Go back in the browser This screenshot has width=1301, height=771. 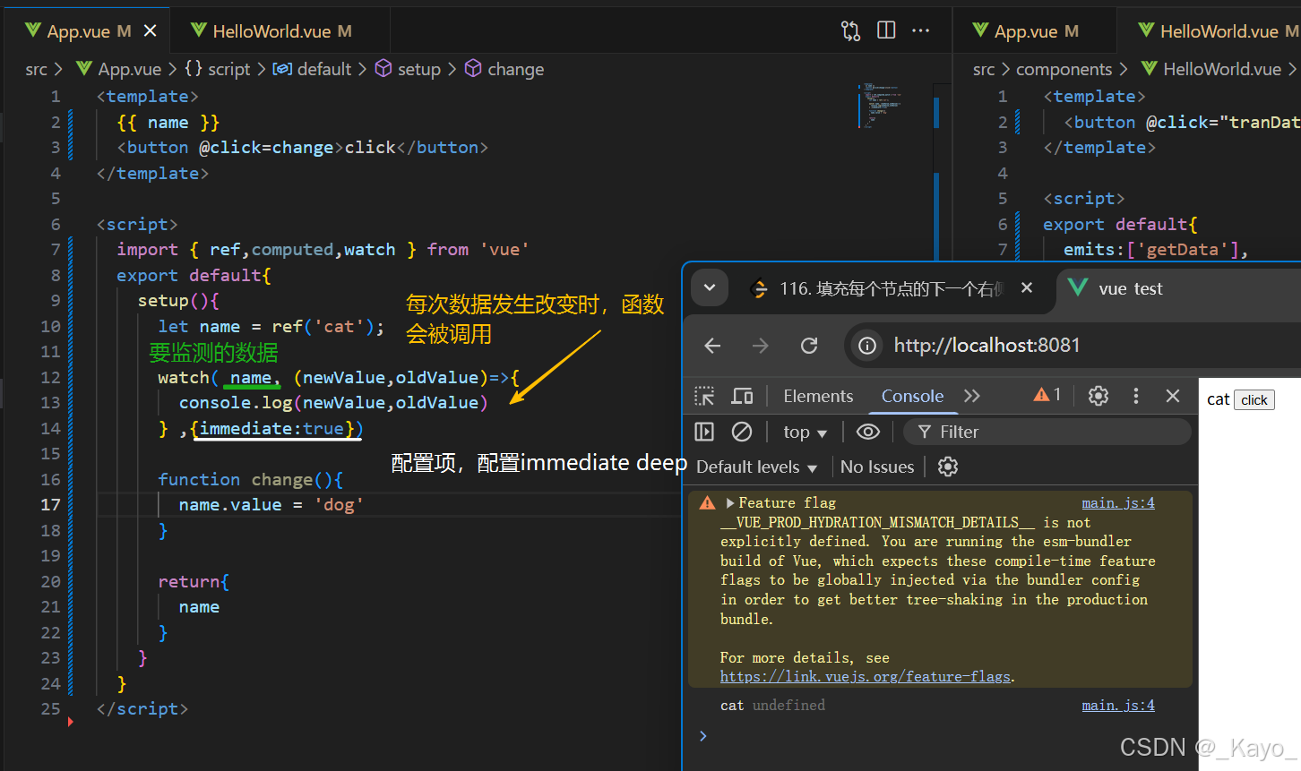[712, 346]
